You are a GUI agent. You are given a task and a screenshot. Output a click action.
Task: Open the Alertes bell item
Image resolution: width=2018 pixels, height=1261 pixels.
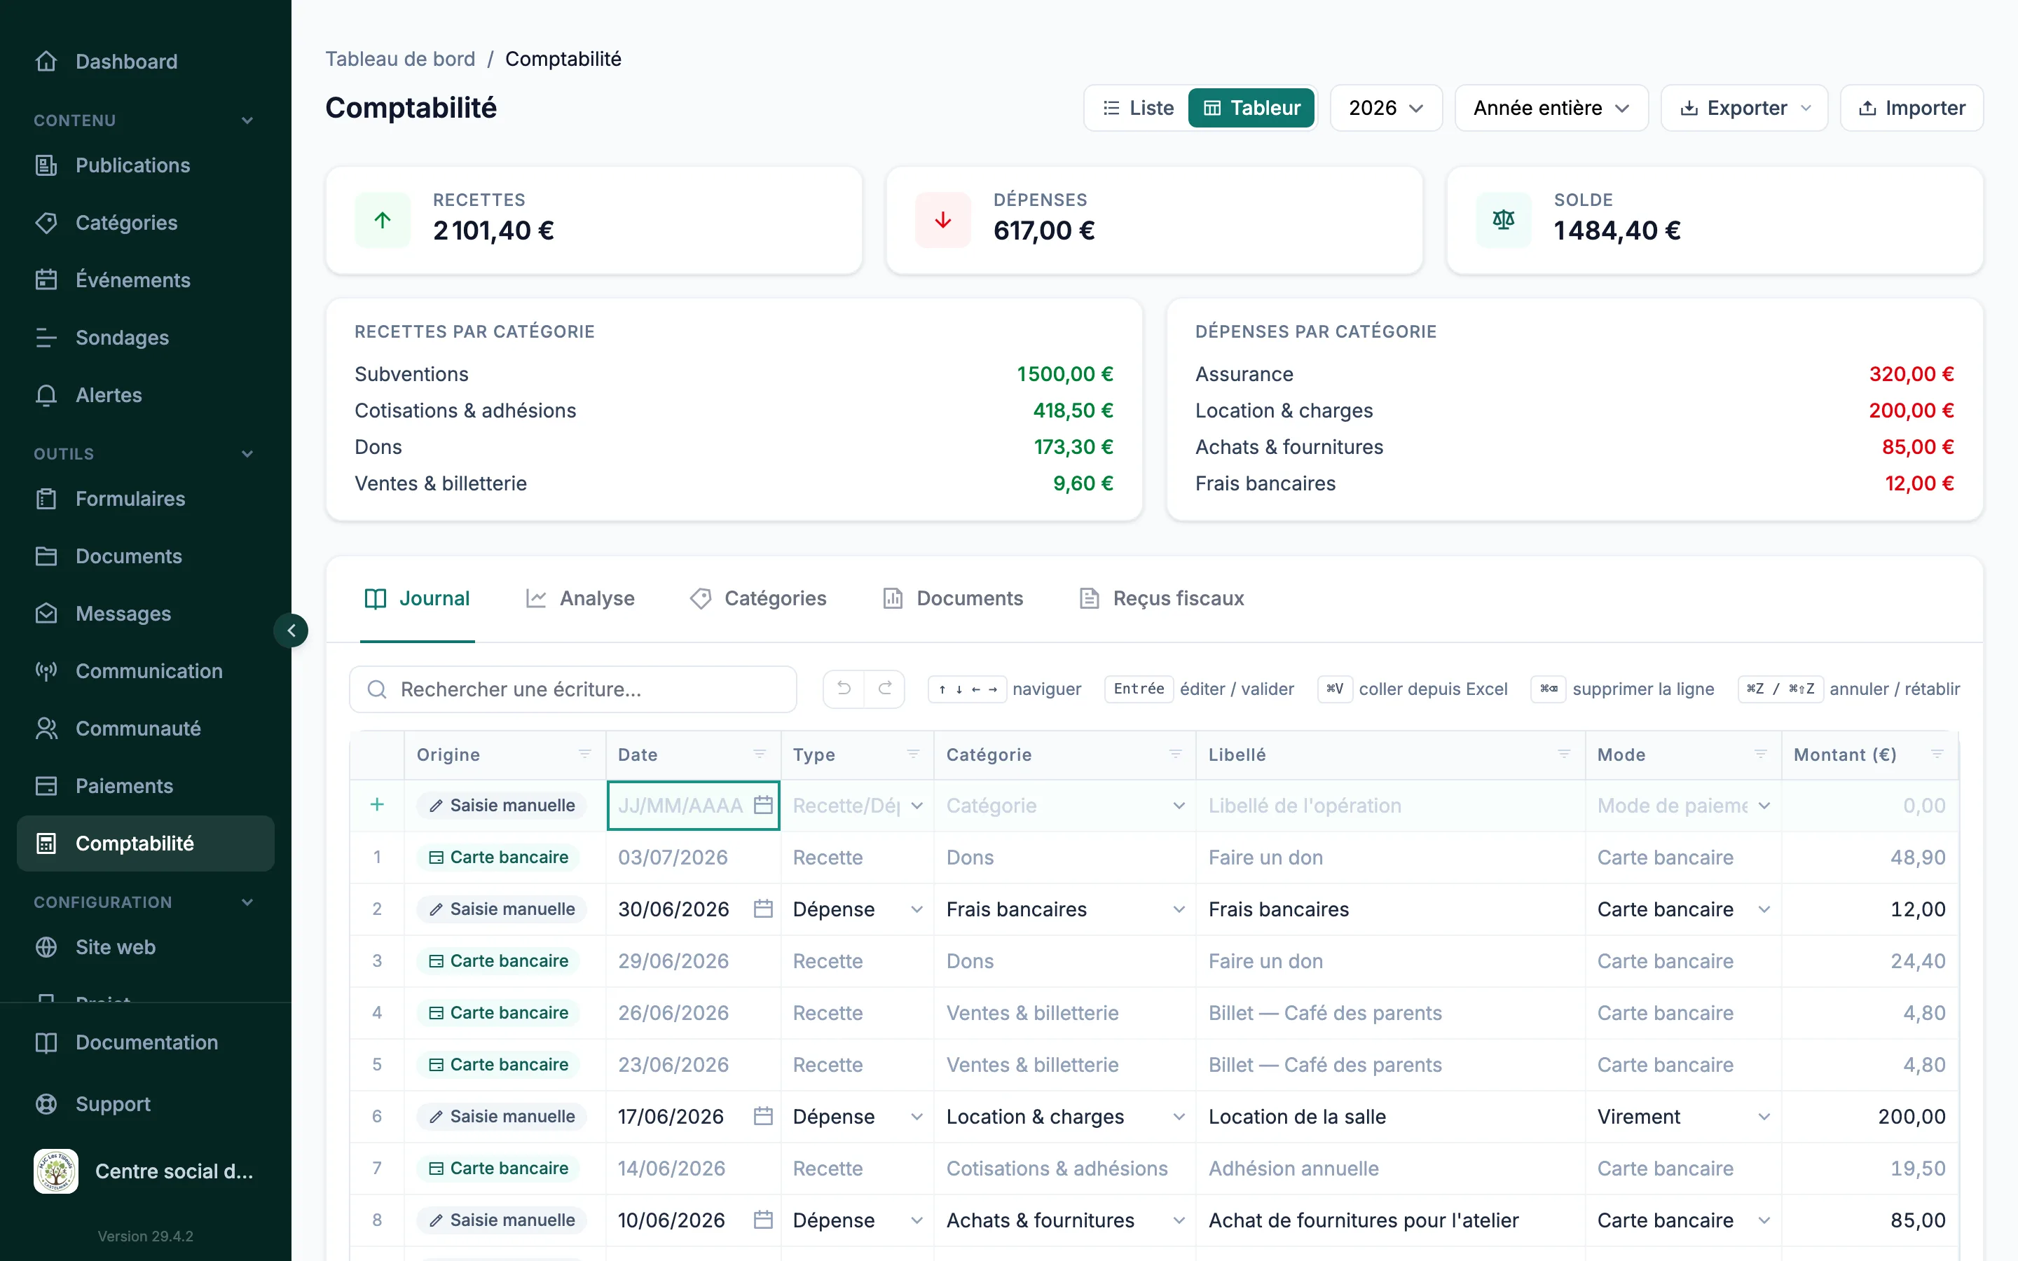[x=145, y=395]
